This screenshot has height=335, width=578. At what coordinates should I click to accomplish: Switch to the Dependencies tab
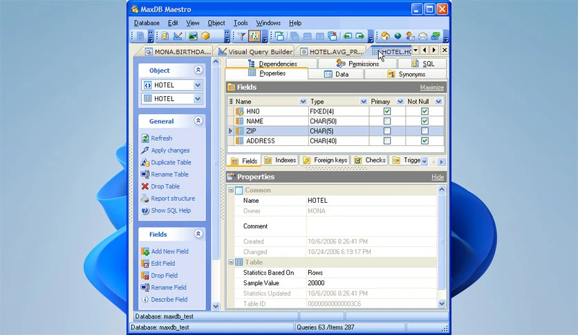point(272,64)
